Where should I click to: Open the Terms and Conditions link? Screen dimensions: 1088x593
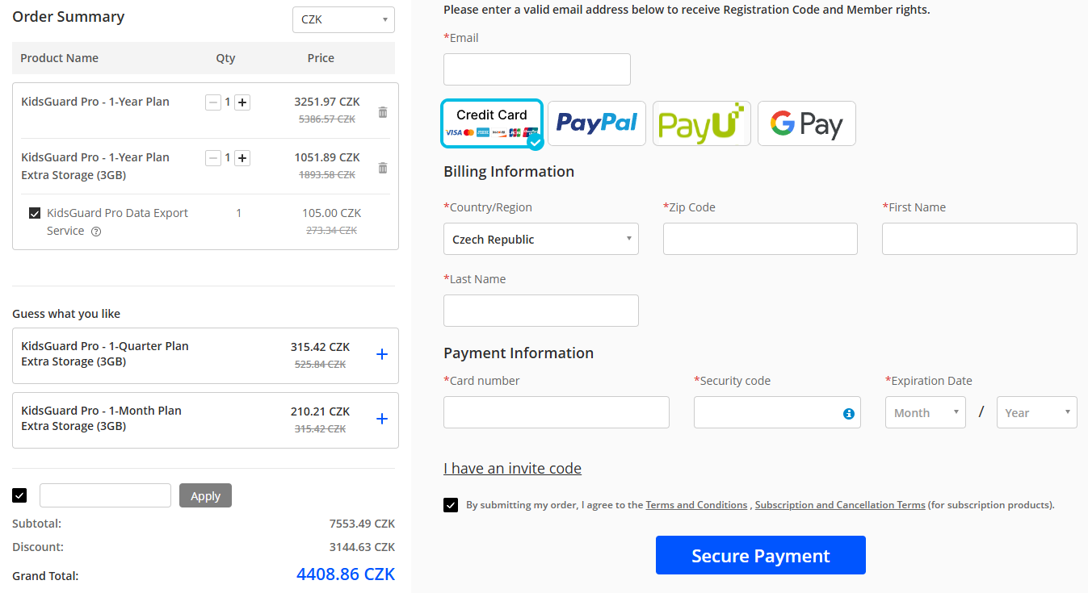[x=696, y=505]
